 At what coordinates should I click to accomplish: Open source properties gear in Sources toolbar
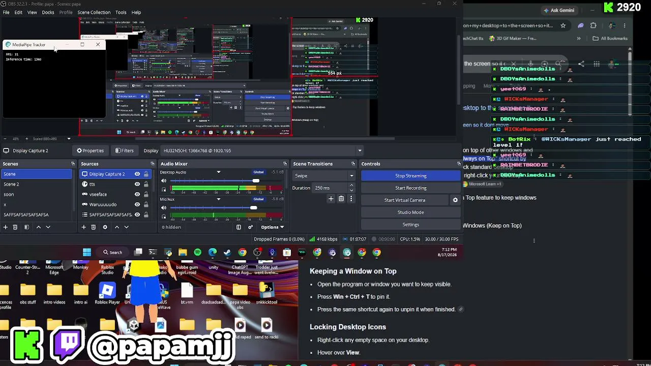tap(105, 227)
